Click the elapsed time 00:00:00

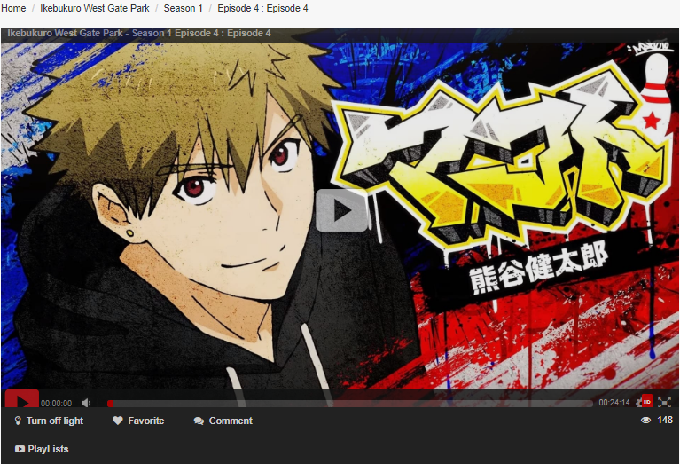[57, 404]
